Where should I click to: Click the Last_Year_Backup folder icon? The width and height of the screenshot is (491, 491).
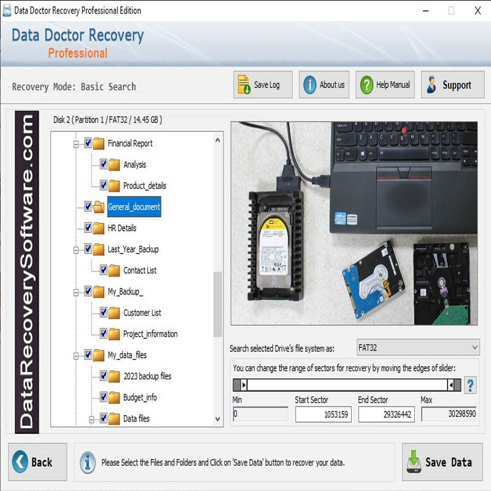click(x=98, y=249)
